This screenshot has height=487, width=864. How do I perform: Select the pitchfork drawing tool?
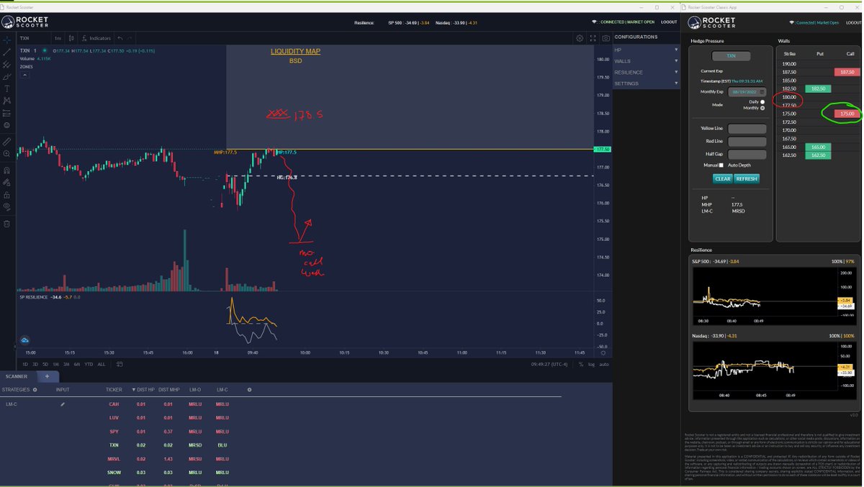(x=6, y=64)
